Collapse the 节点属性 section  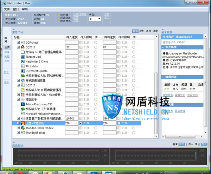click(x=163, y=47)
